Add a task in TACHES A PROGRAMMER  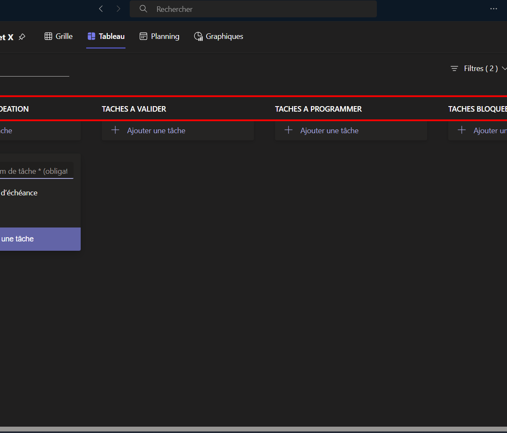(x=330, y=131)
